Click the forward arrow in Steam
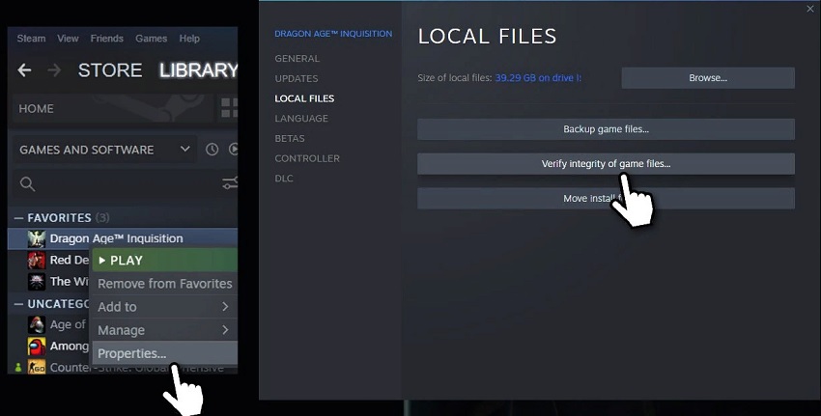Viewport: 821px width, 416px height. tap(54, 69)
